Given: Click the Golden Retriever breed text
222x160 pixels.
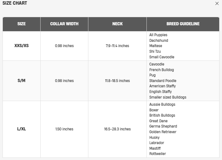Looking at the screenshot, I should (x=163, y=132).
